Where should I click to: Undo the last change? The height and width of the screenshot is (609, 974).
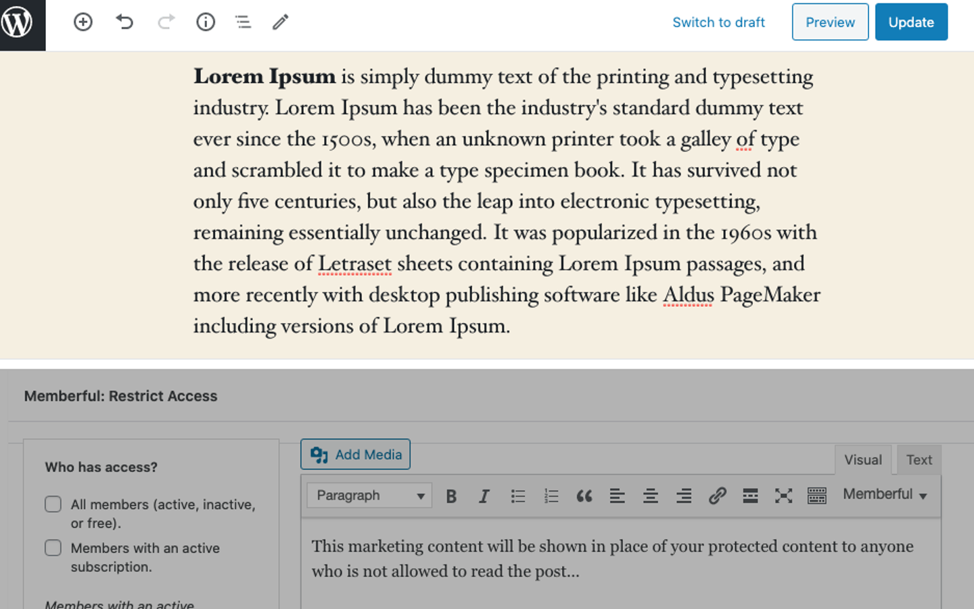(x=124, y=22)
